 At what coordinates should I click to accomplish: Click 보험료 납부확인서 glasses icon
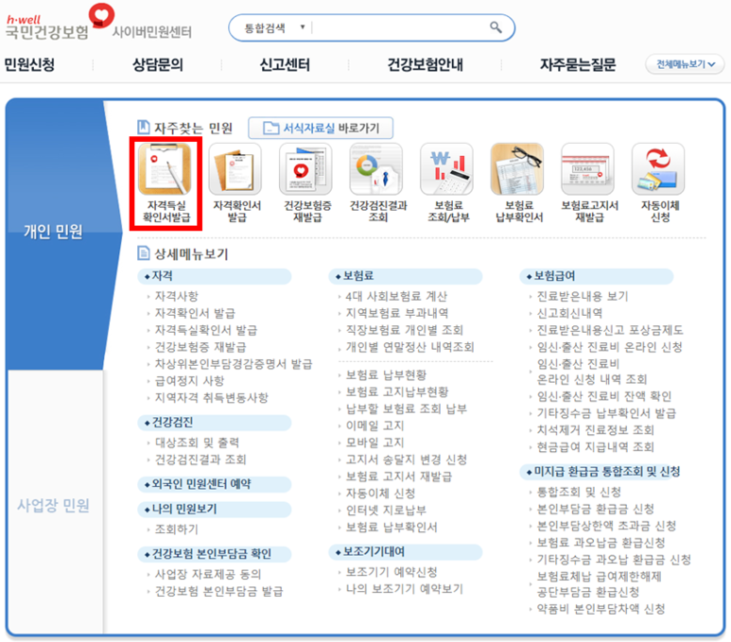[x=517, y=169]
